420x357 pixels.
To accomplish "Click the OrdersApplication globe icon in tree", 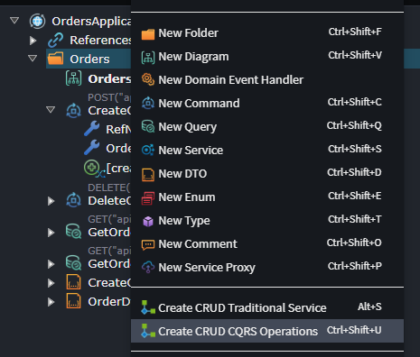I will pos(37,22).
